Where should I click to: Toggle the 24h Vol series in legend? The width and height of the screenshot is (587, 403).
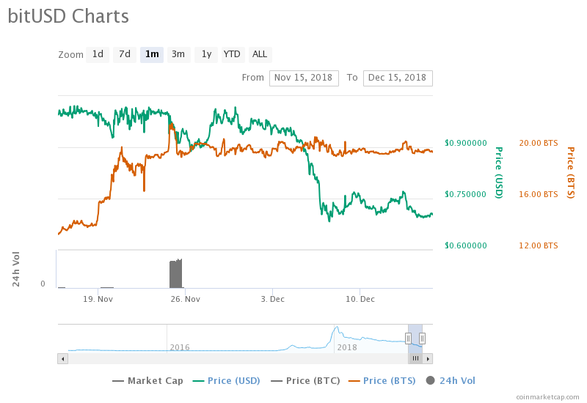tap(451, 381)
